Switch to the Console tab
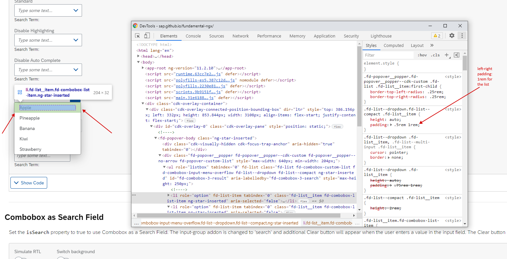 [x=193, y=36]
